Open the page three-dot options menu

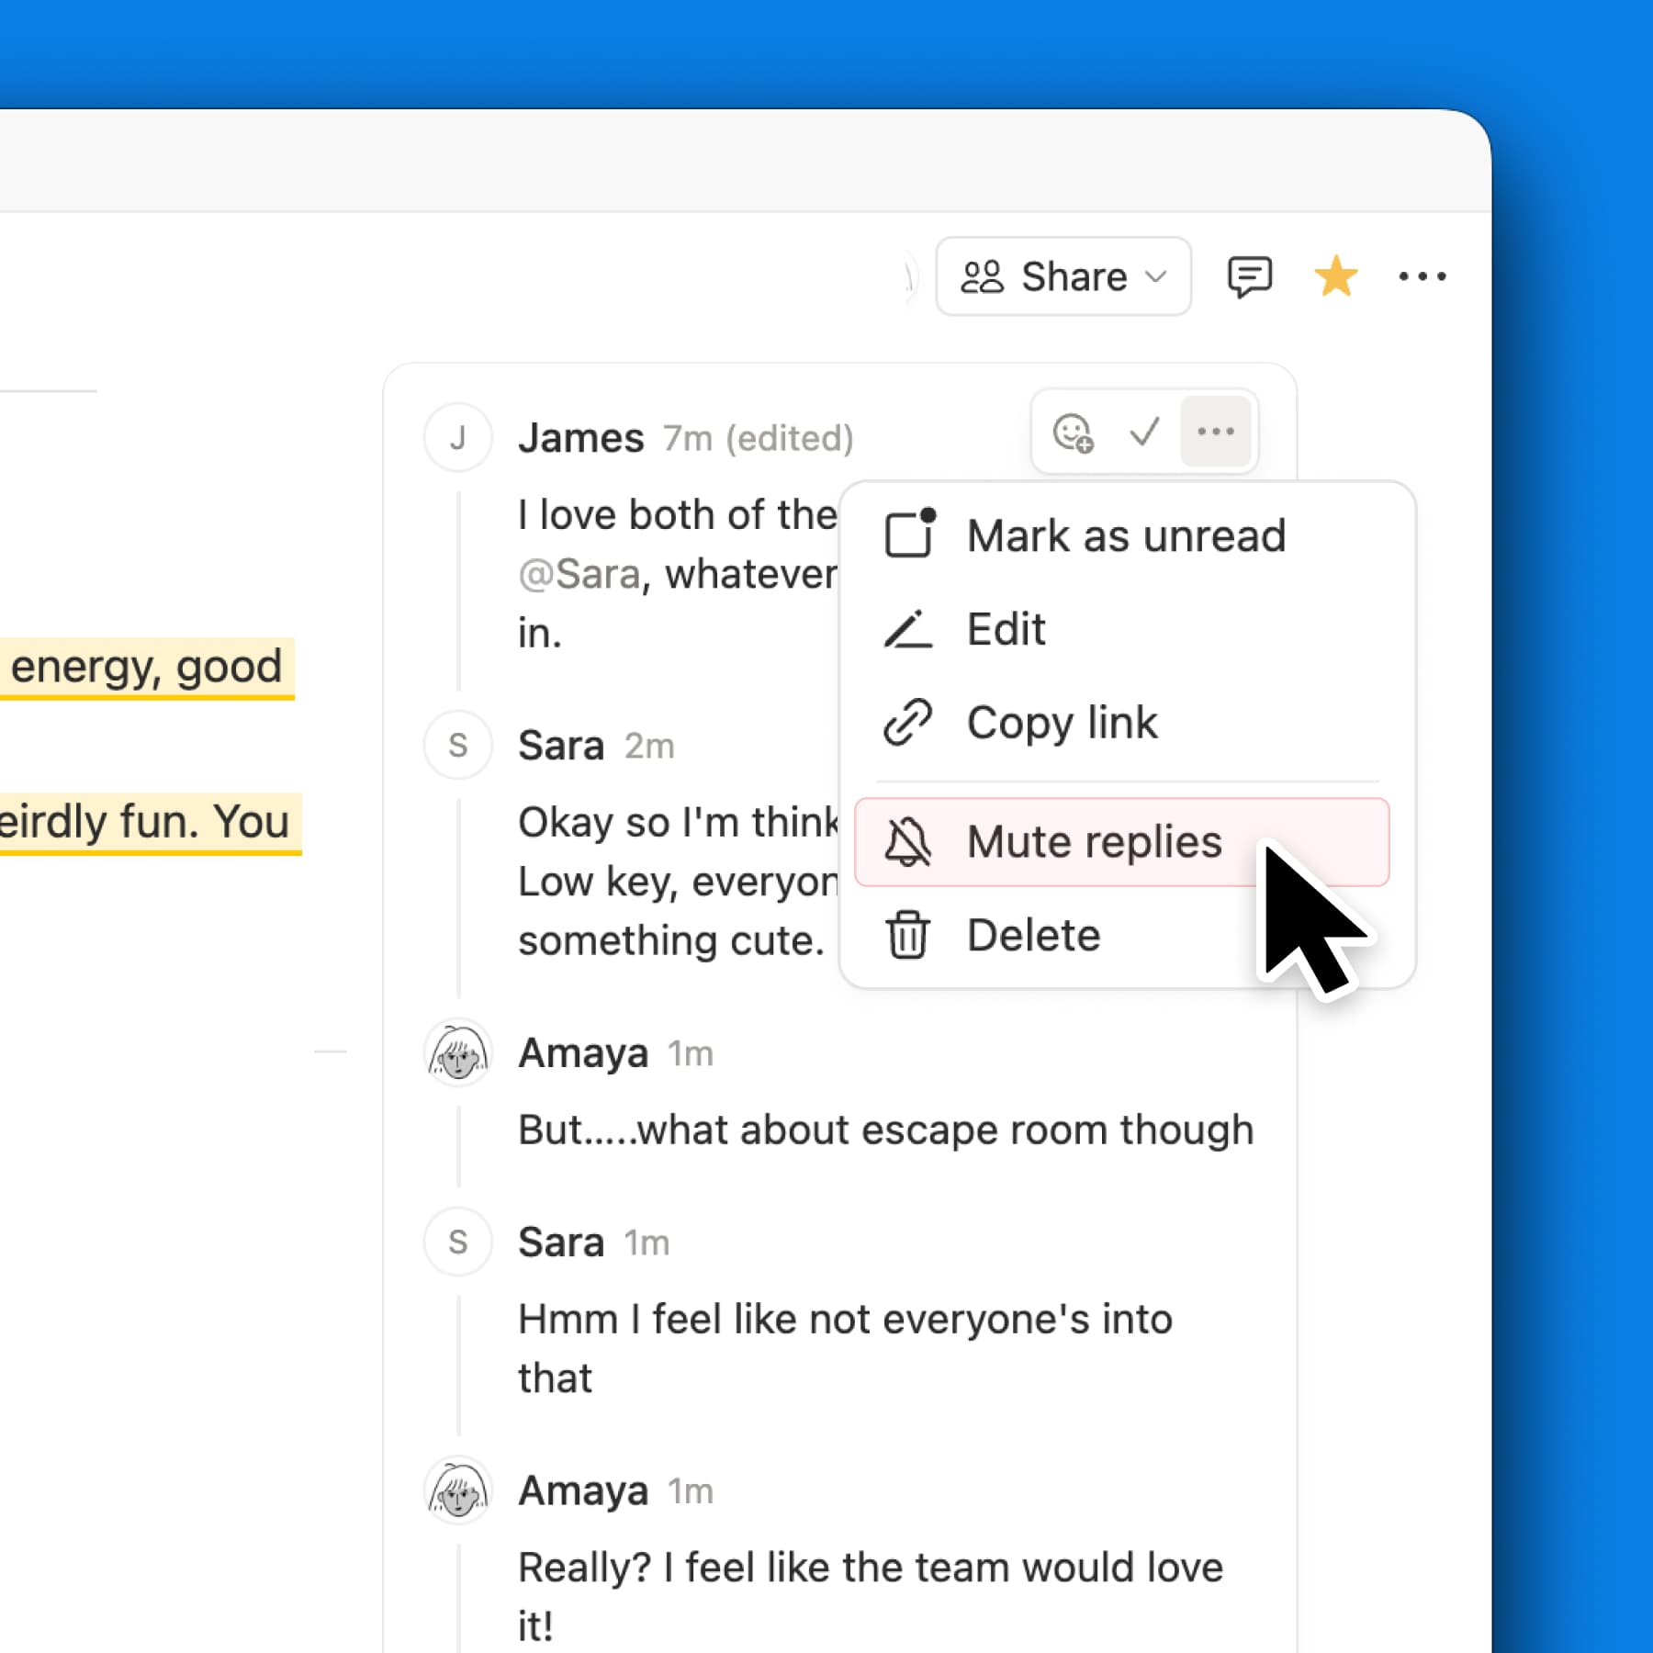1422,276
